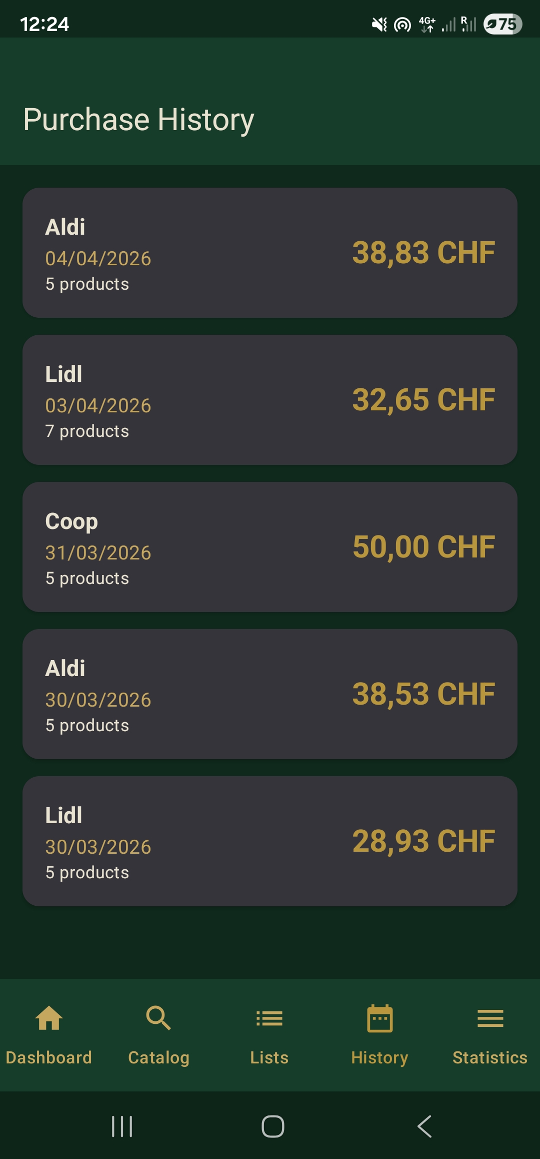
Task: Switch to the Dashboard tab label
Action: pyautogui.click(x=49, y=1057)
